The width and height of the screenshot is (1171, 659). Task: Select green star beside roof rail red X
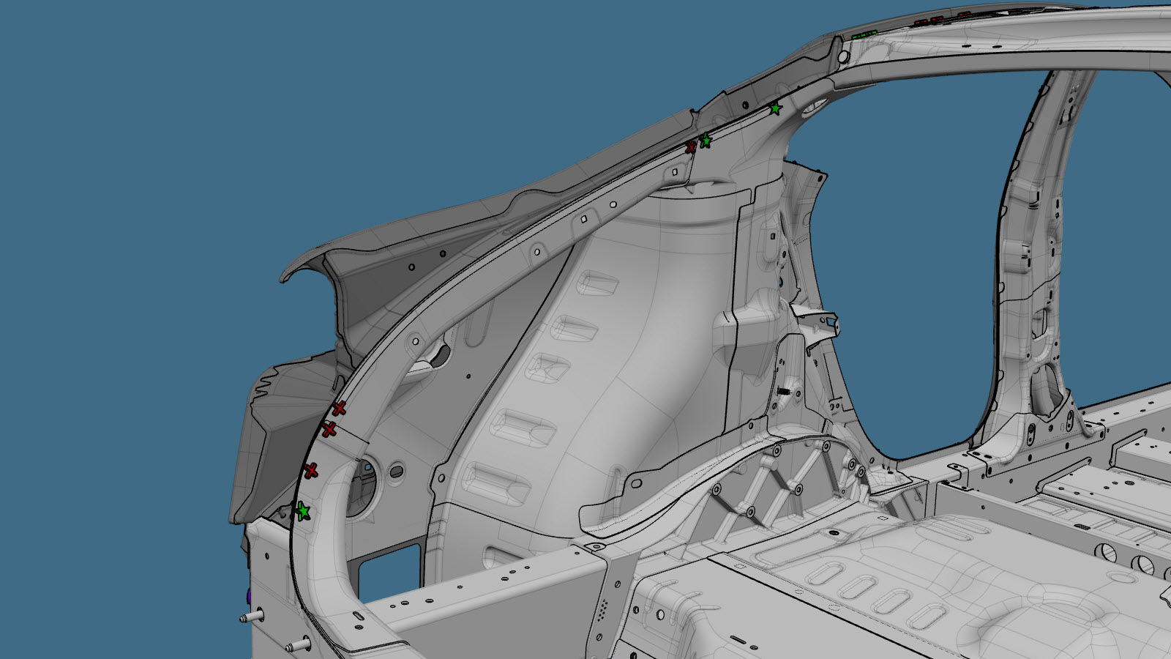pyautogui.click(x=706, y=141)
